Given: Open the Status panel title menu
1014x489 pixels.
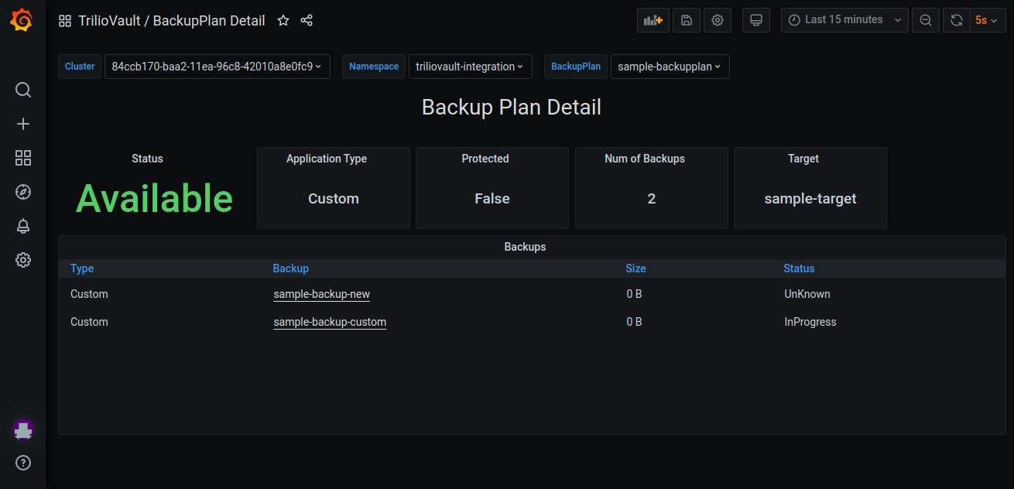Looking at the screenshot, I should (147, 159).
